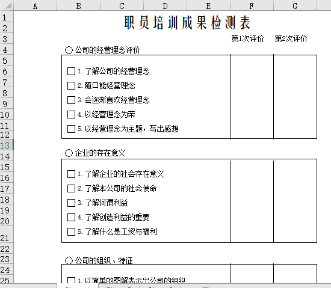Click text 随口能经营理念

click(110, 85)
